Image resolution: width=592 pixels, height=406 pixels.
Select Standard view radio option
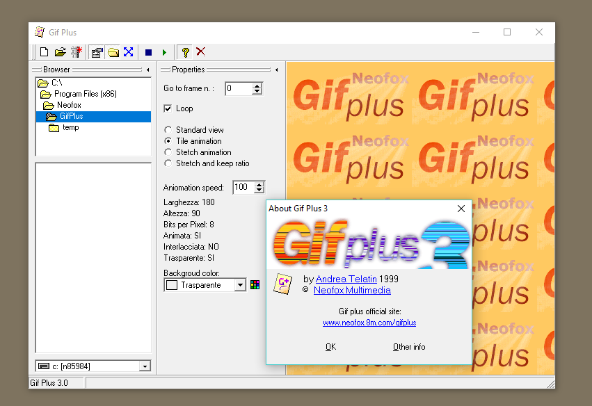pyautogui.click(x=168, y=130)
